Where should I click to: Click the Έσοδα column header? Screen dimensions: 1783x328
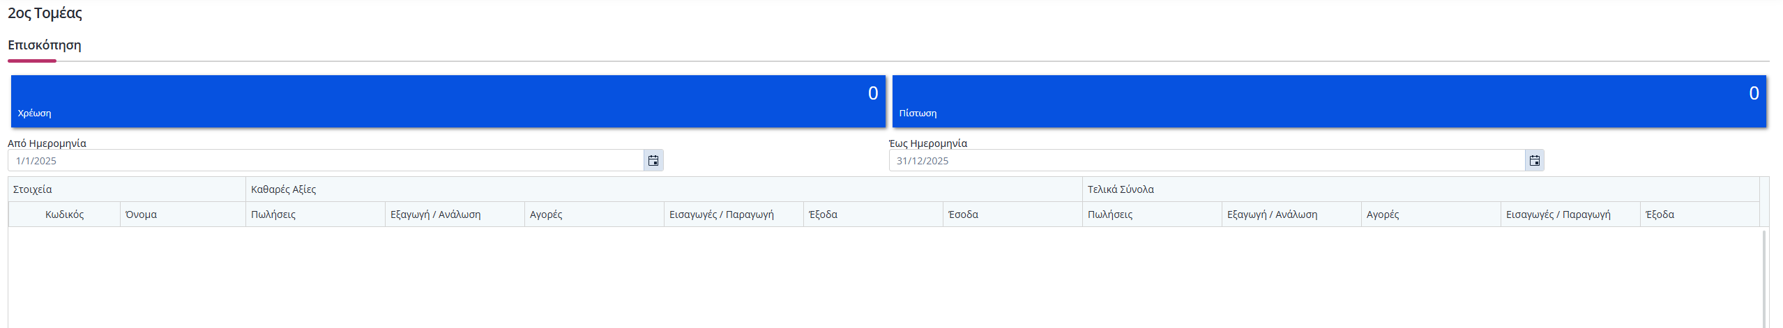1012,214
